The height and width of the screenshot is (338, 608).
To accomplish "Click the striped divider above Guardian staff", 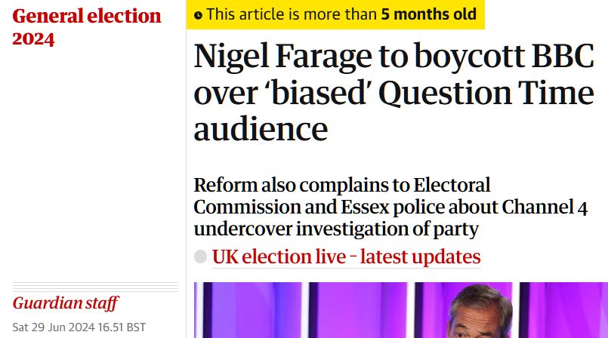I will point(95,287).
